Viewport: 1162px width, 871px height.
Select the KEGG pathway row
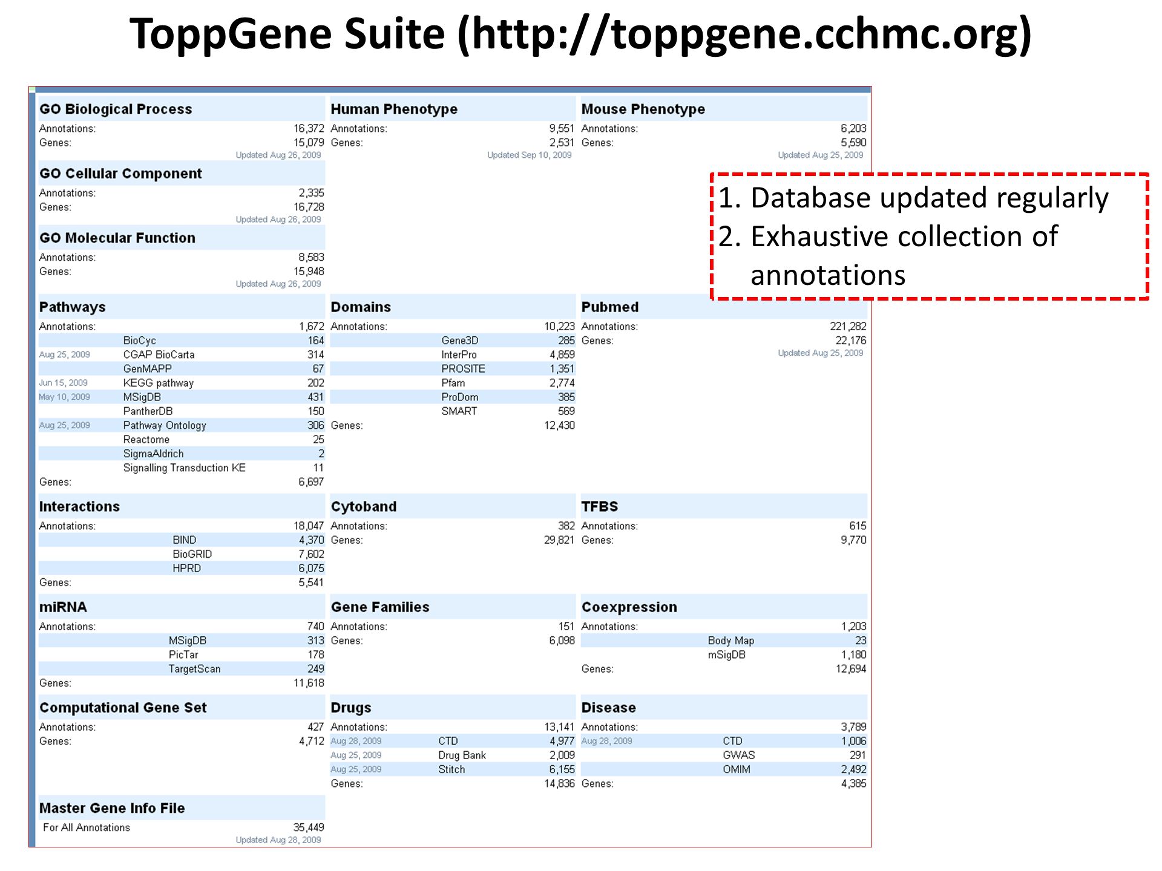coord(182,383)
